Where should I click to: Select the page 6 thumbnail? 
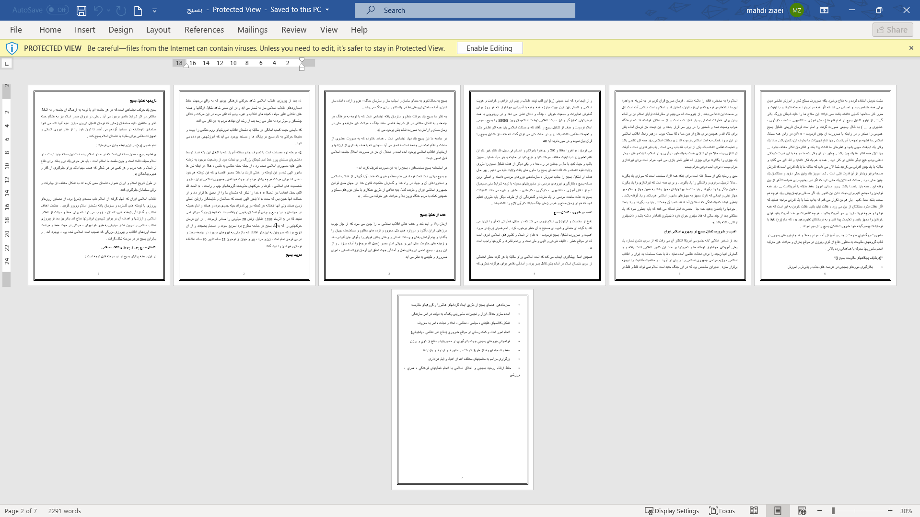(x=825, y=185)
